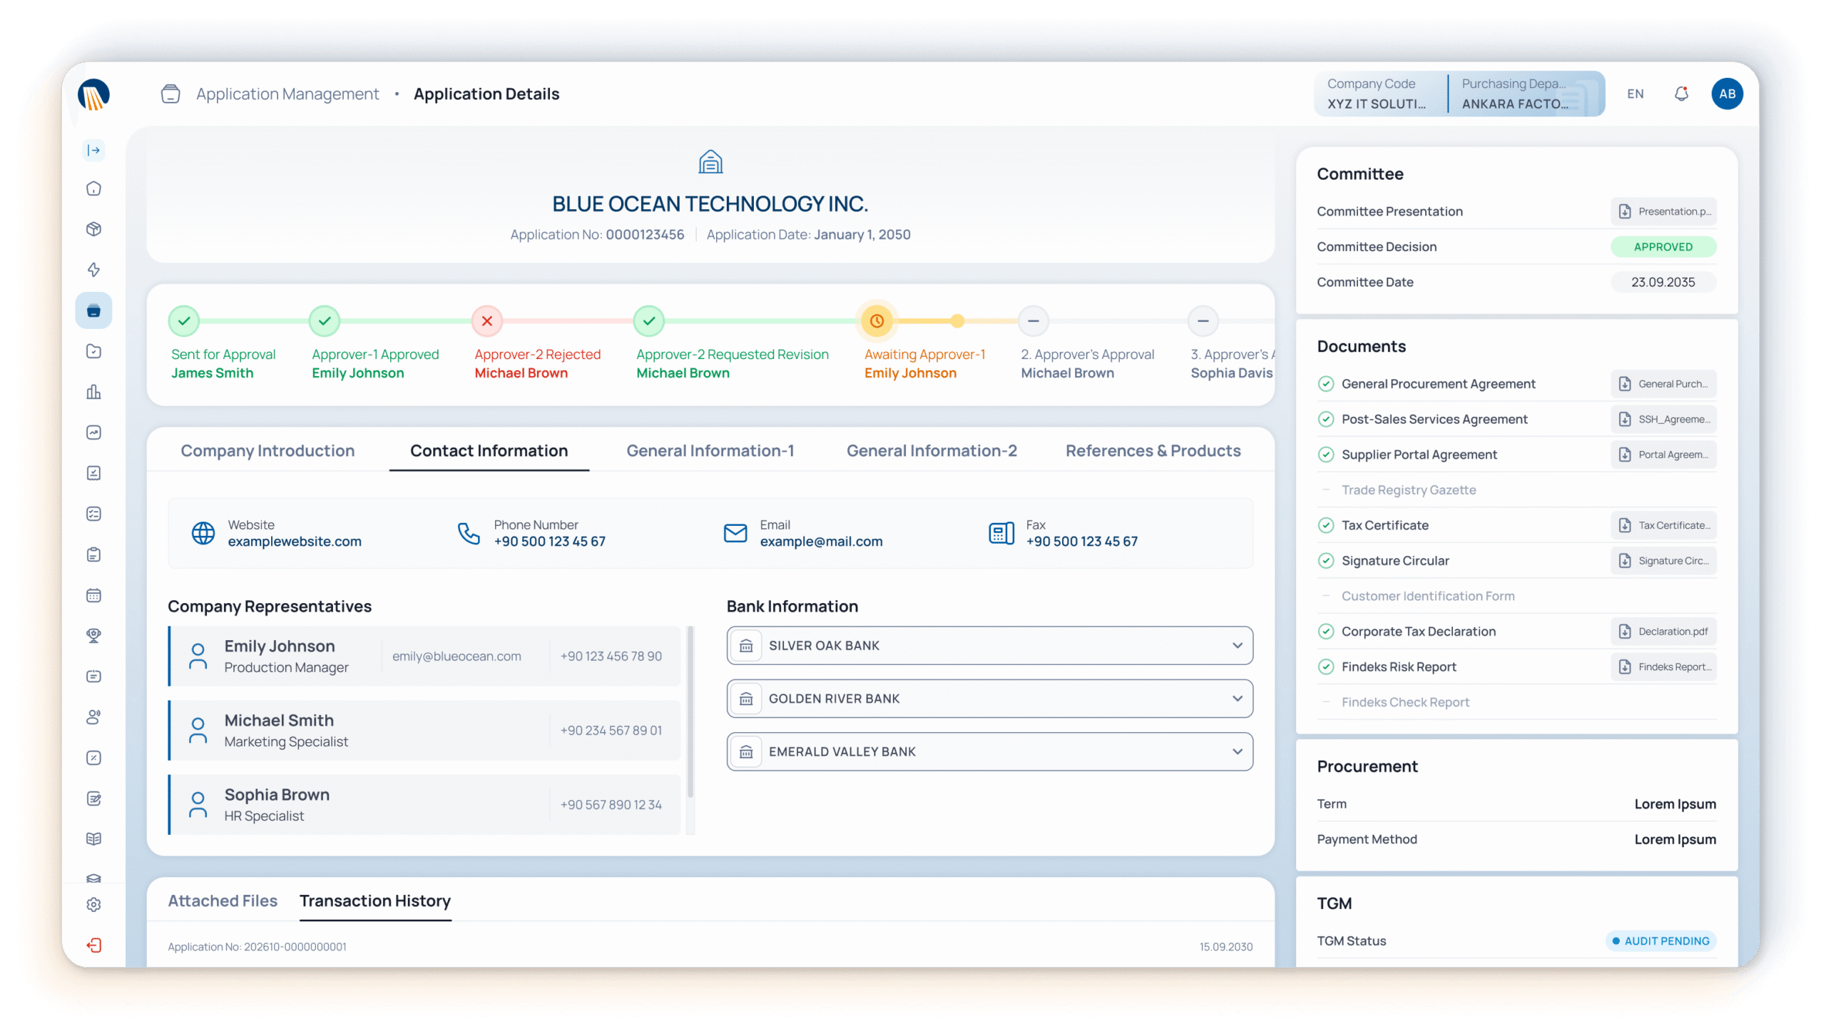Open the home icon in the sidebar

(93, 188)
